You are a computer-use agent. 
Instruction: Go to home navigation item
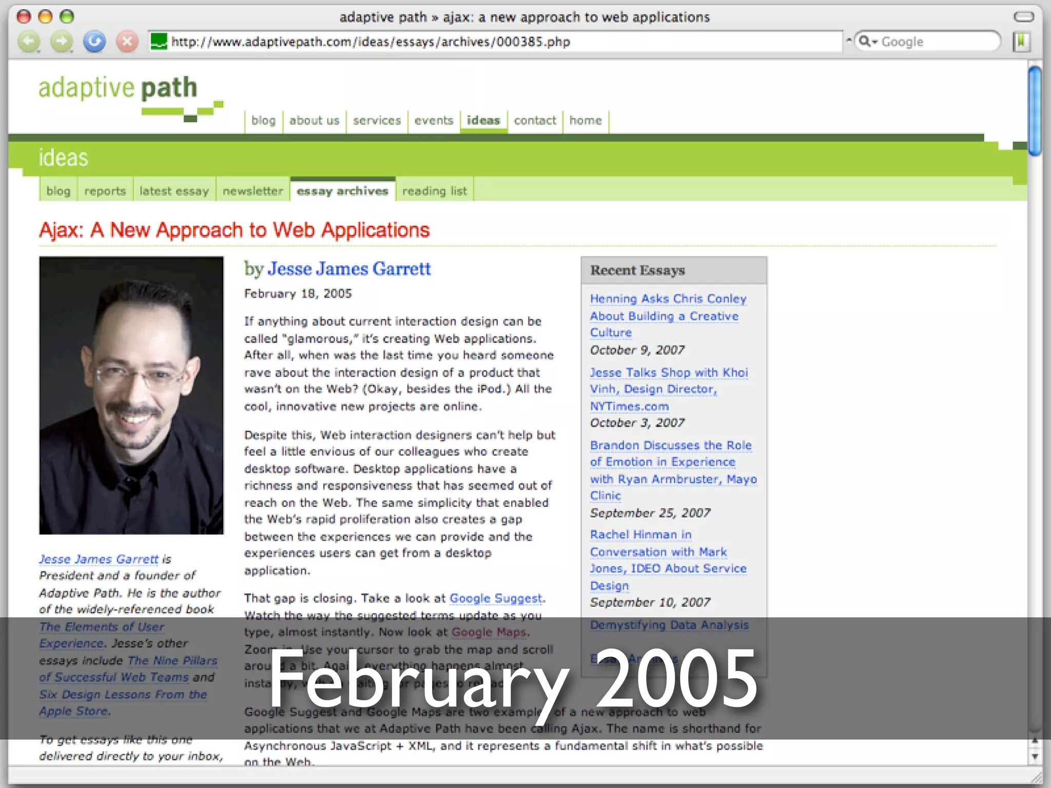586,121
